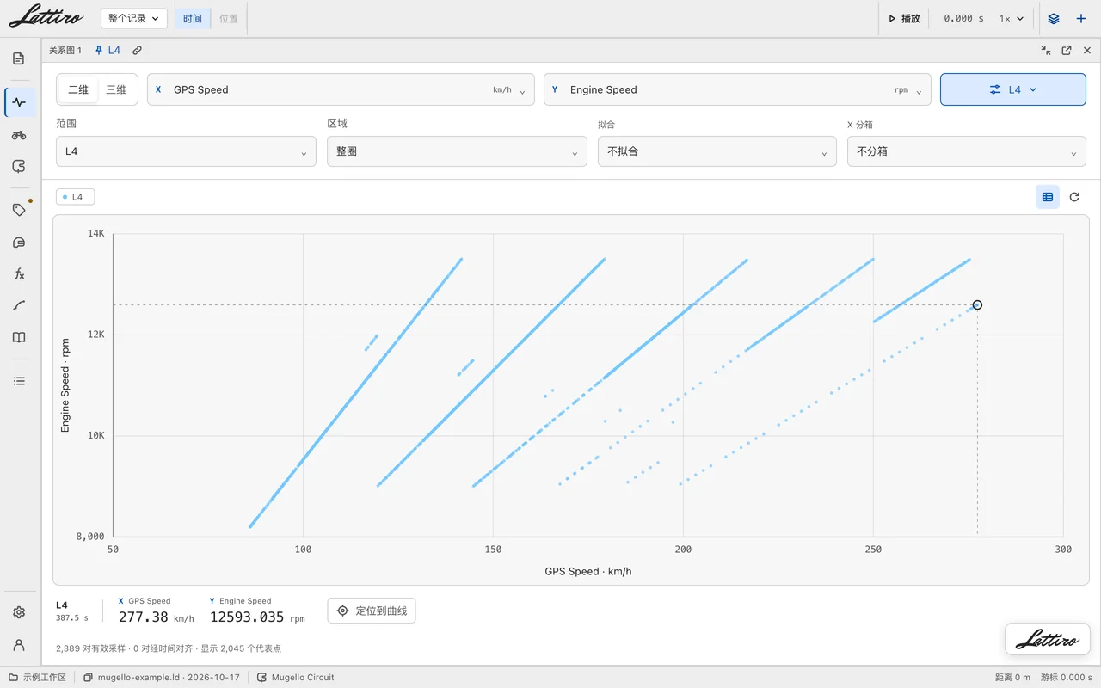Open the 1× playback speed dropdown

click(1012, 18)
